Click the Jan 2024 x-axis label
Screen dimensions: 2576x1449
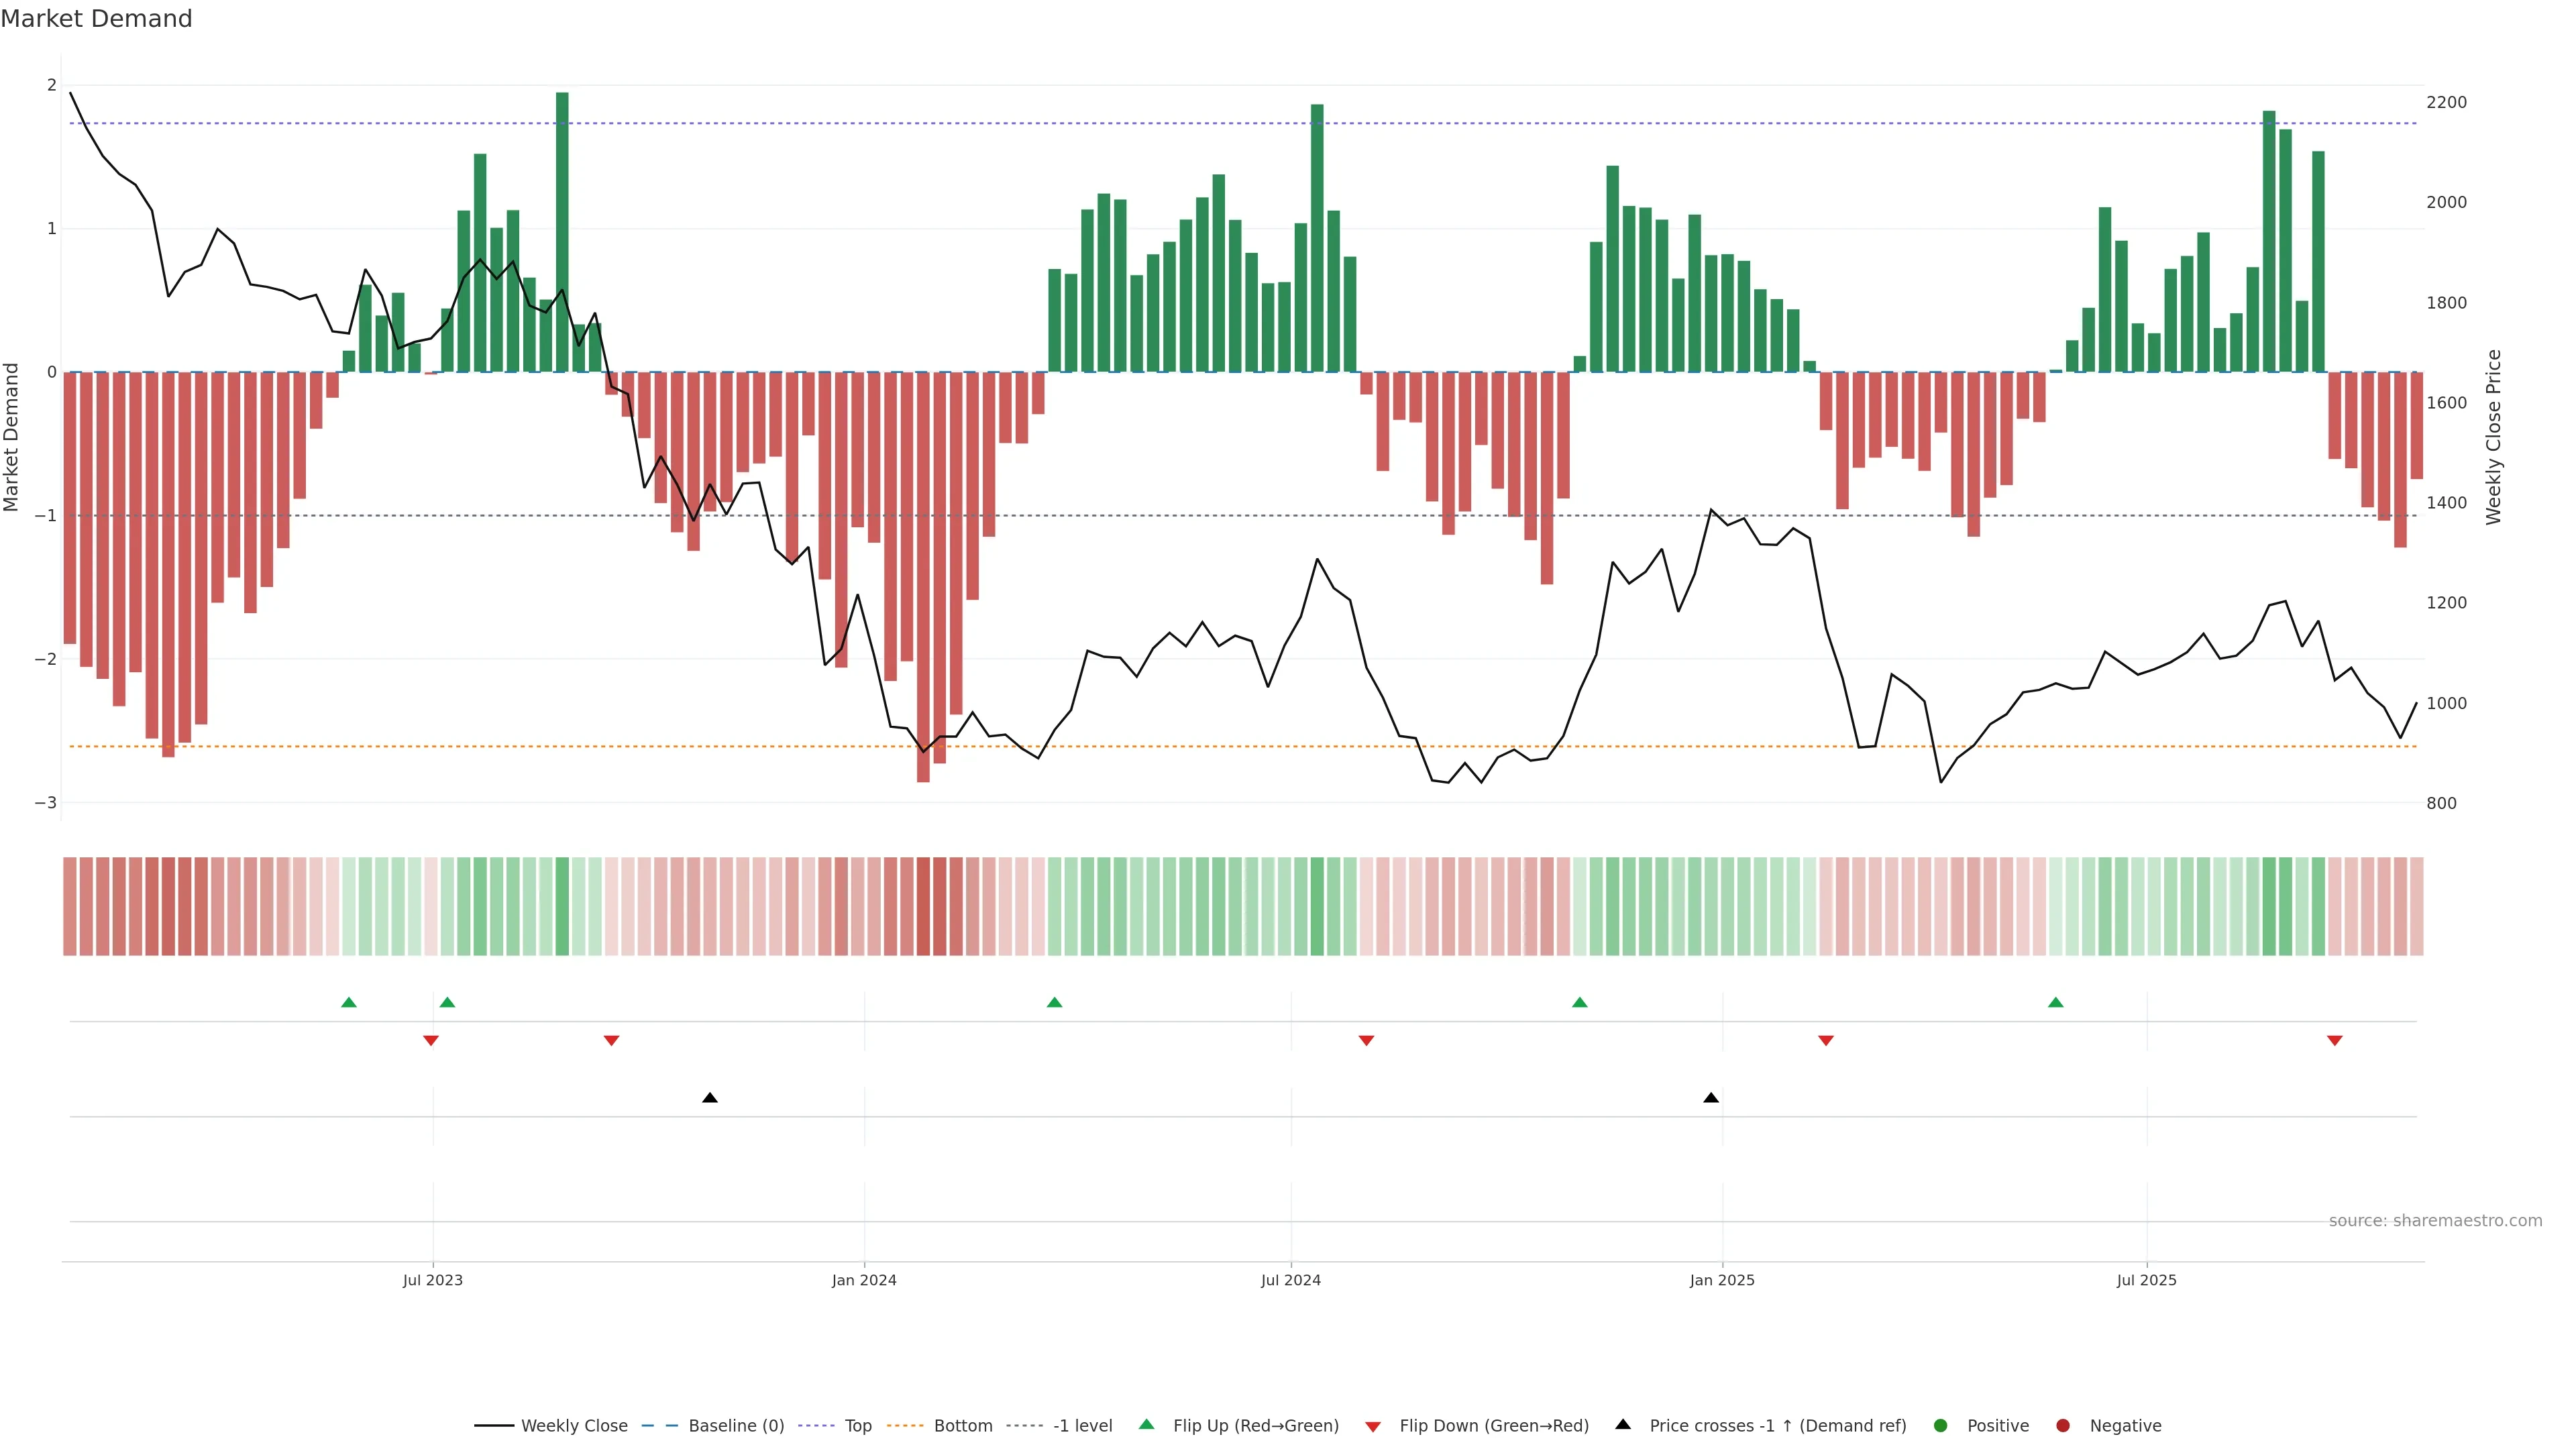[x=864, y=1280]
